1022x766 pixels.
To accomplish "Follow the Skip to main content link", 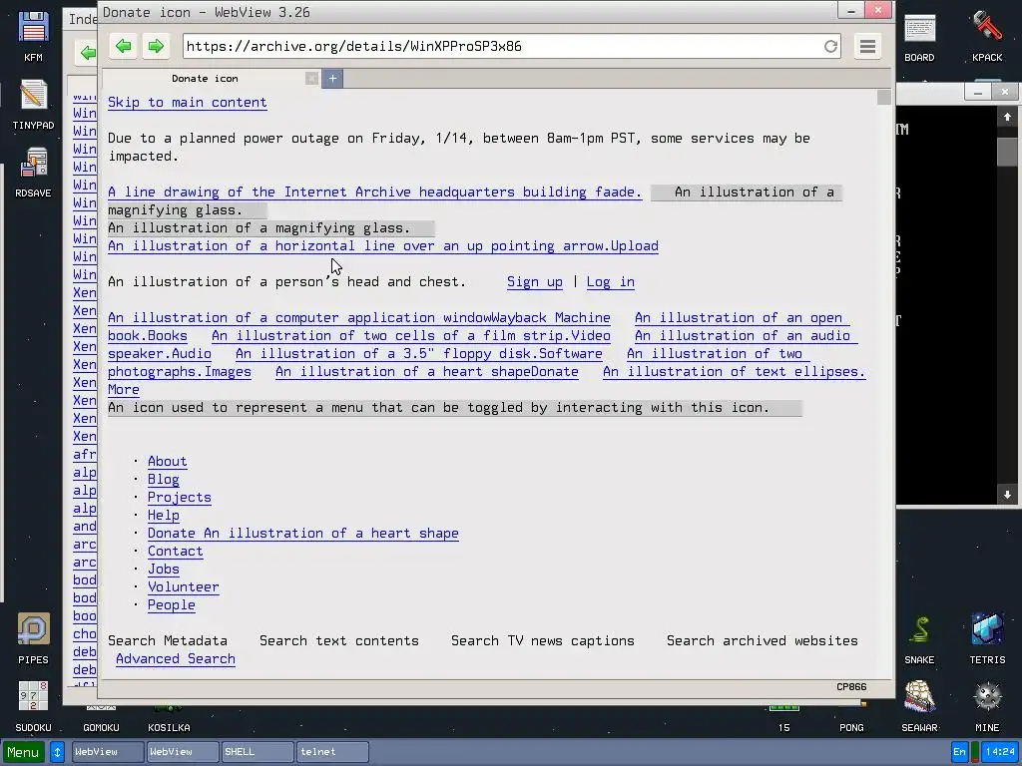I will (x=187, y=103).
